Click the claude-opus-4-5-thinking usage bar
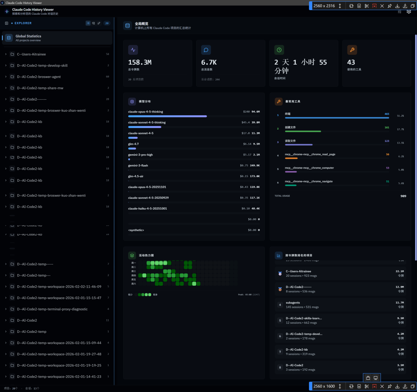Image resolution: width=417 pixels, height=392 pixels. pos(167,116)
